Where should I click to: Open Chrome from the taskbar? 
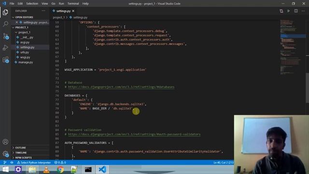pos(60,170)
